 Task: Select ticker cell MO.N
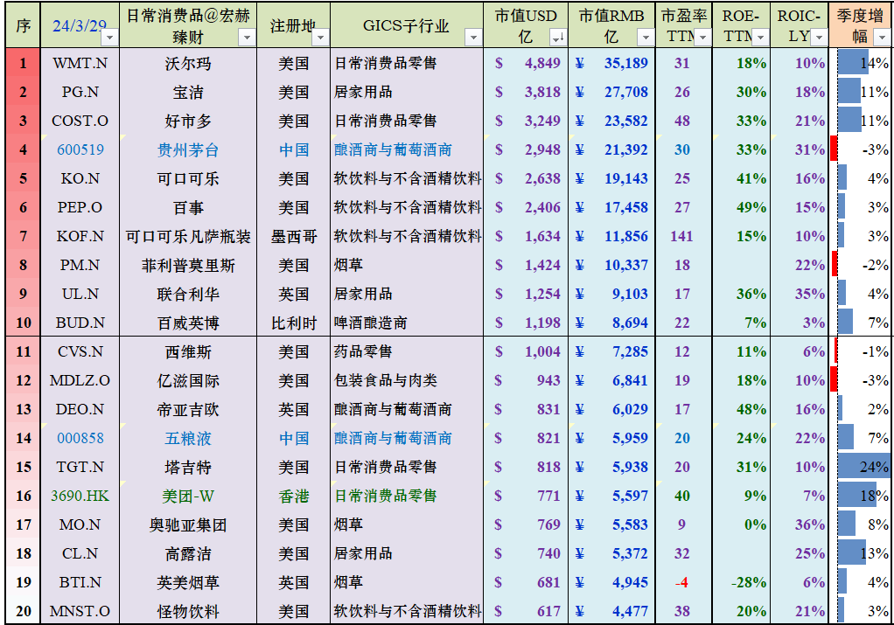(80, 524)
